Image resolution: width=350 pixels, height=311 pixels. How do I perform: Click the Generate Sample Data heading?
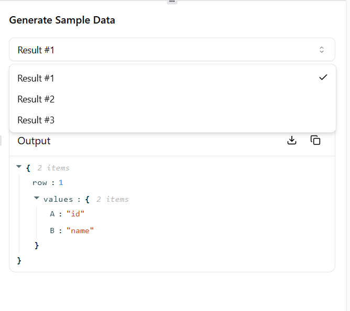click(x=62, y=20)
